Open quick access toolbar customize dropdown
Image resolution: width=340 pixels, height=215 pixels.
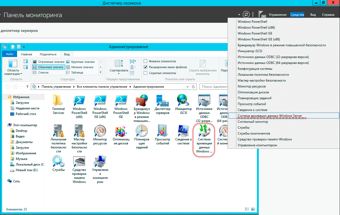pos(24,47)
